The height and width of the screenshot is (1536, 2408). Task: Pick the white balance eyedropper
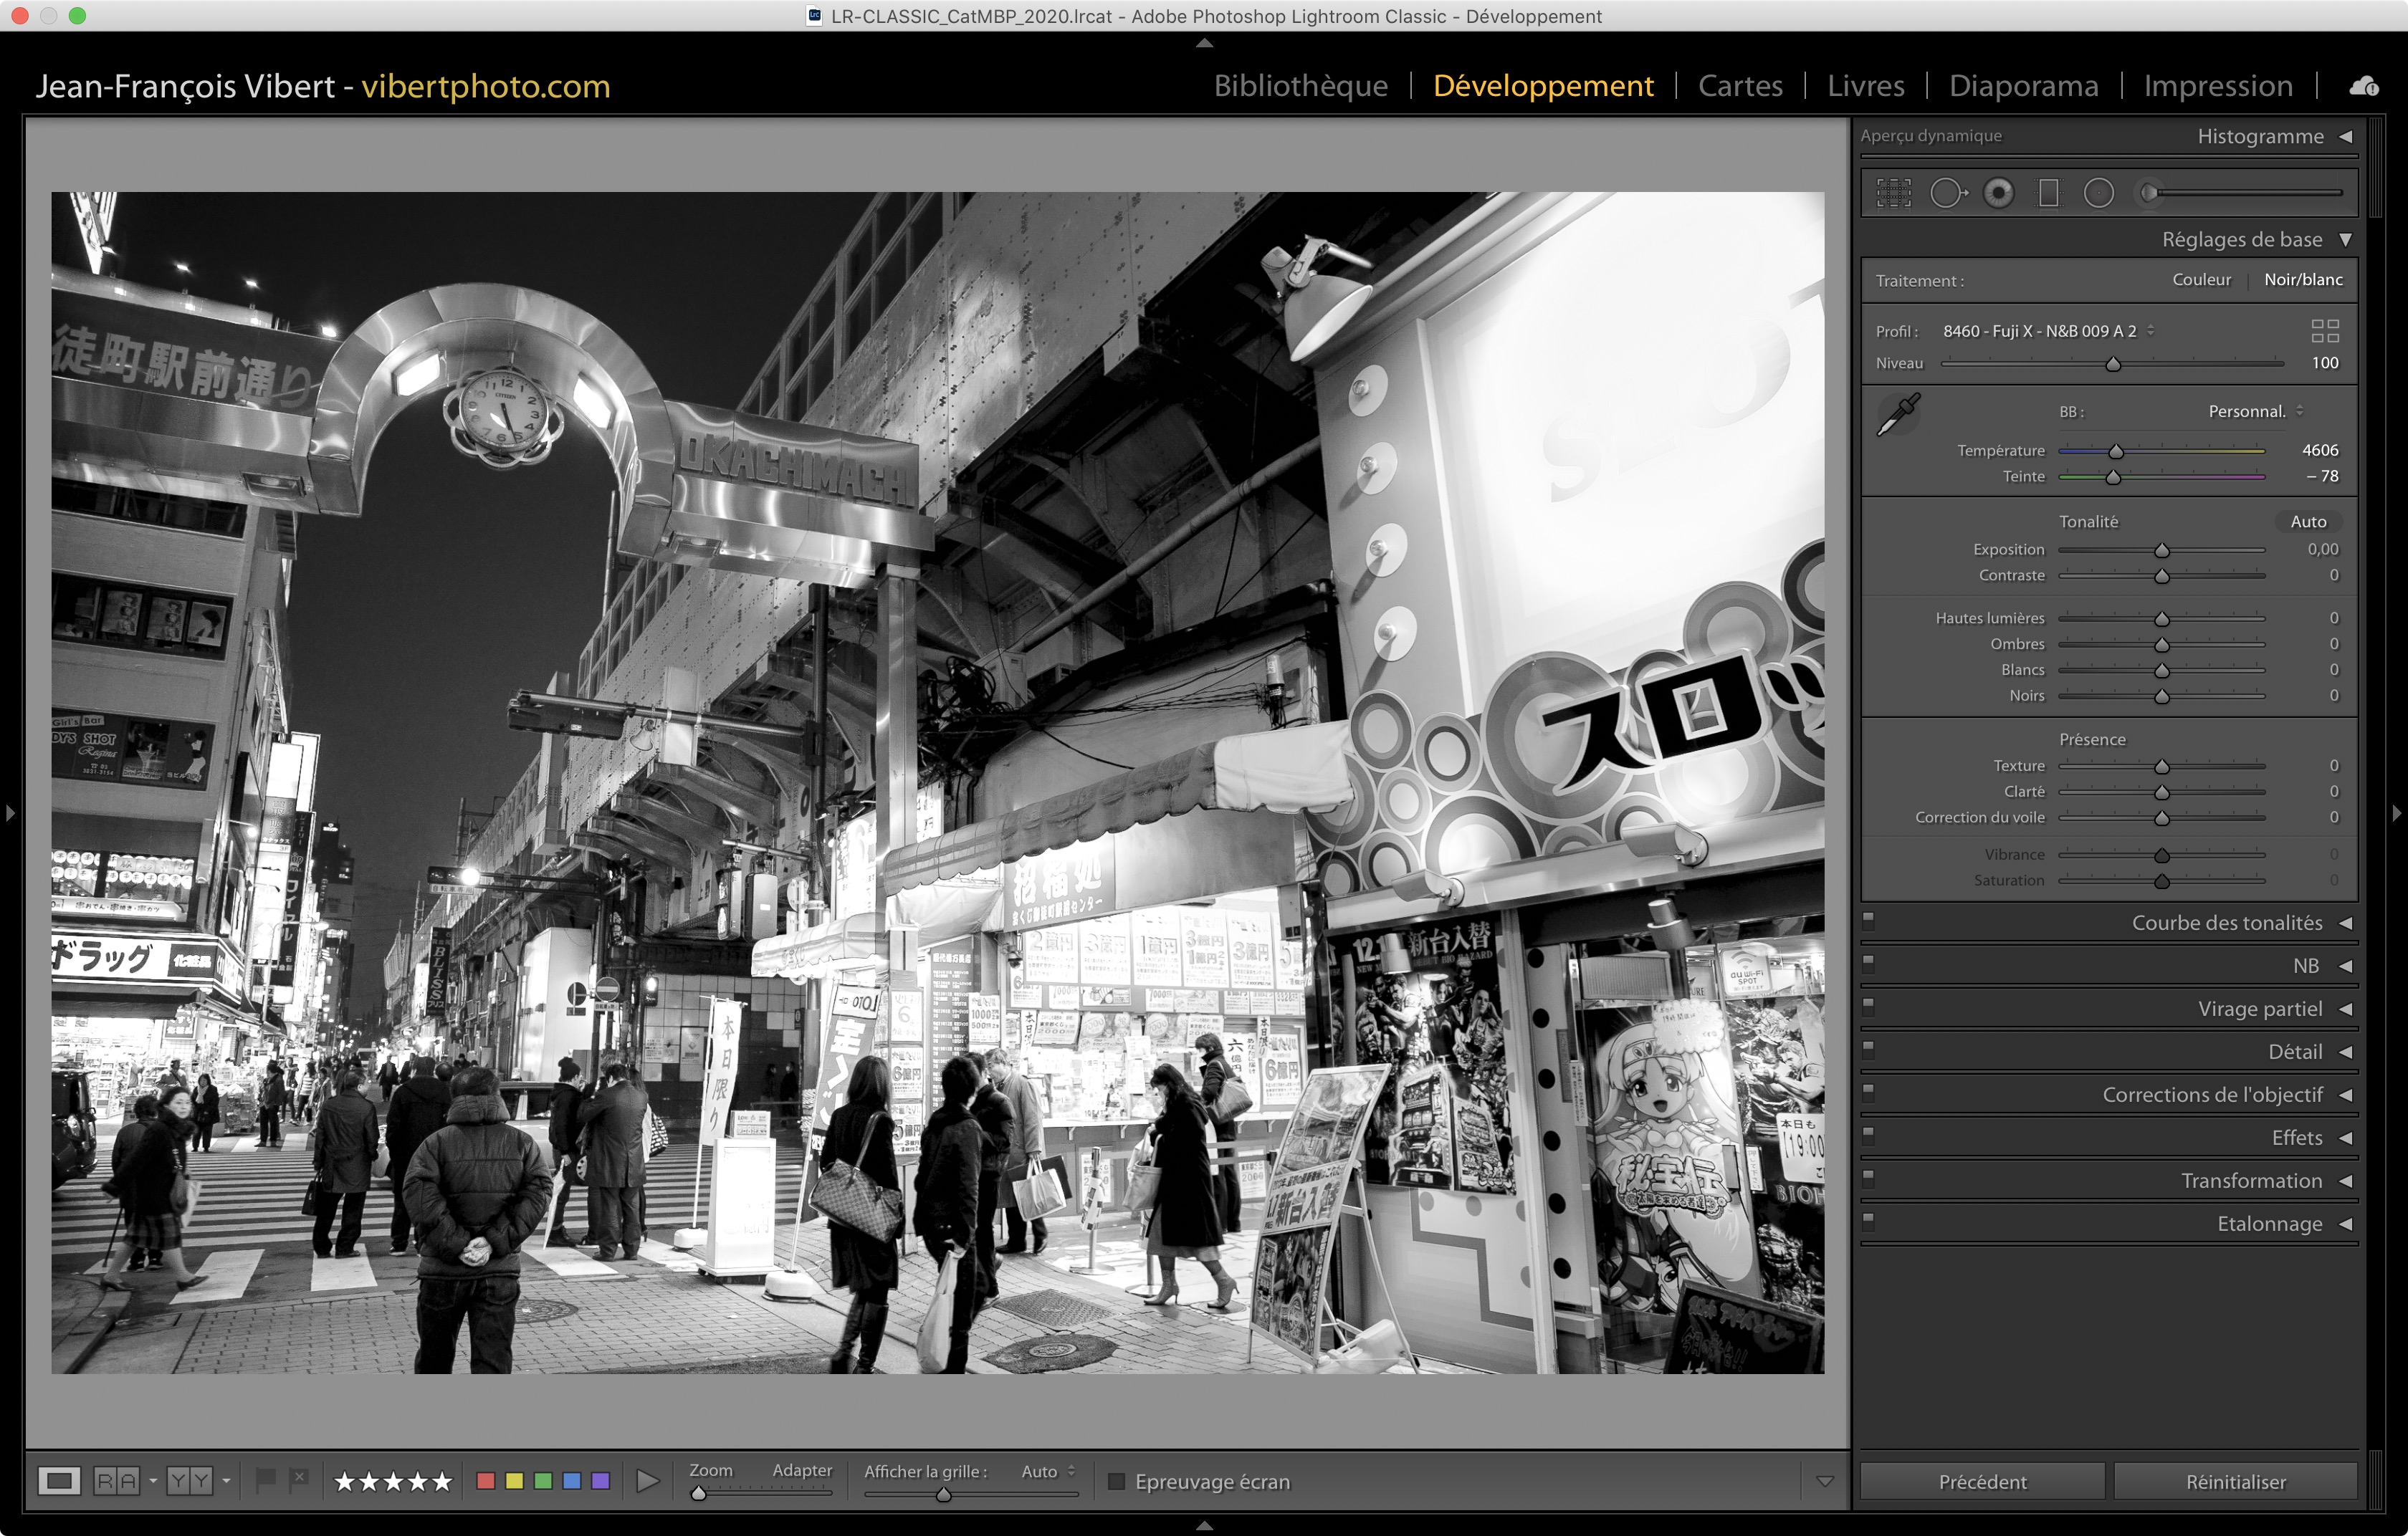(1898, 413)
